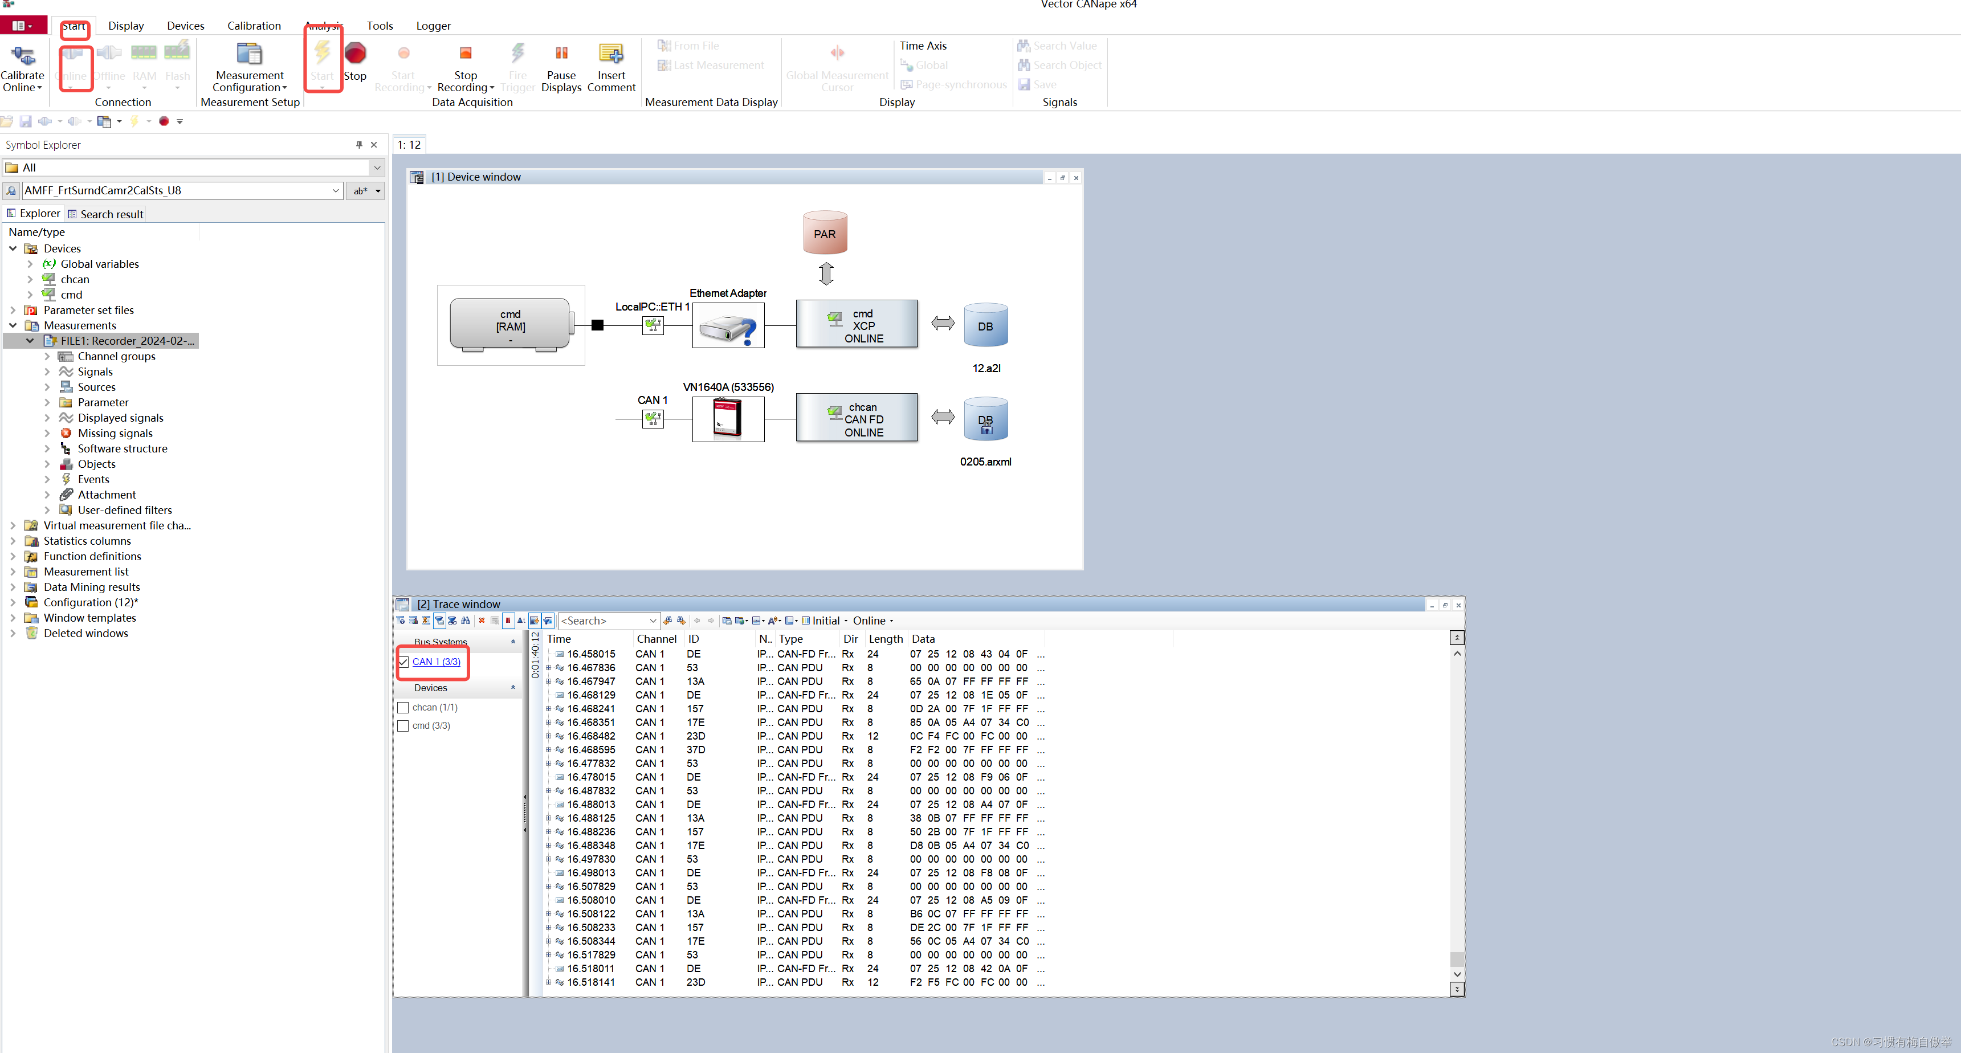Image resolution: width=1961 pixels, height=1053 pixels.
Task: Open Measurement Configuration in ribbon
Action: pyautogui.click(x=249, y=54)
